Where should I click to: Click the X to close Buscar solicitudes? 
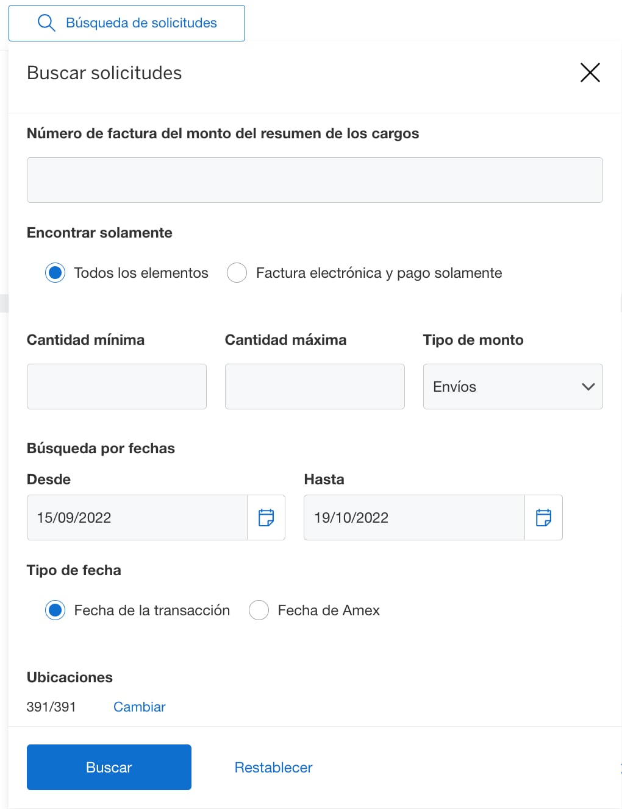(590, 72)
